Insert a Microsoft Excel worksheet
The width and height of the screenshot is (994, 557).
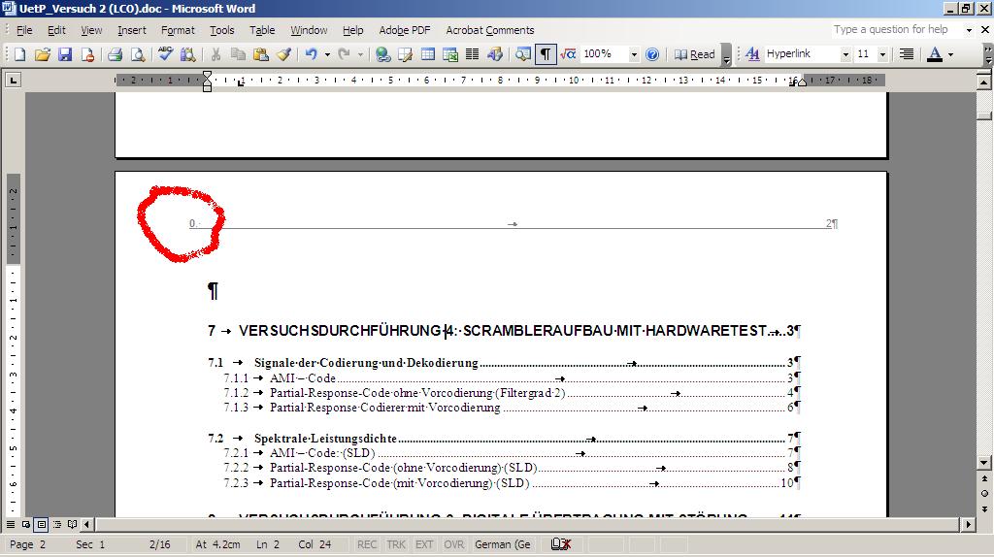coord(450,54)
